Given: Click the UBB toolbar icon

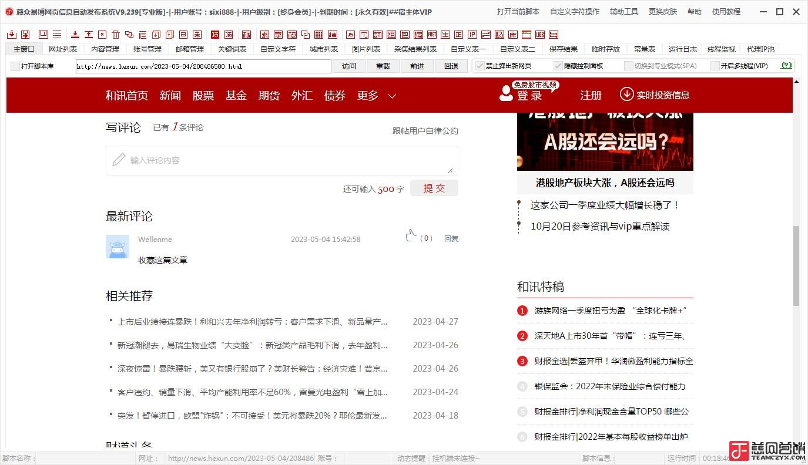Looking at the screenshot, I should [539, 35].
